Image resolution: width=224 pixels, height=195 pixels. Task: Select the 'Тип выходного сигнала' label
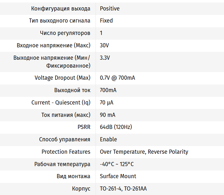point(60,21)
